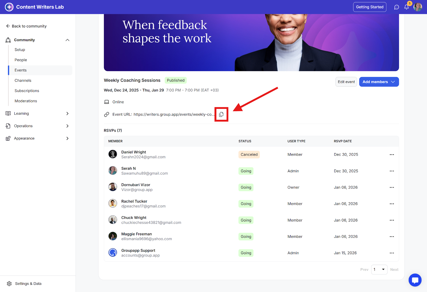Click Groupapp Support's avatar
This screenshot has width=427, height=292.
(x=113, y=253)
